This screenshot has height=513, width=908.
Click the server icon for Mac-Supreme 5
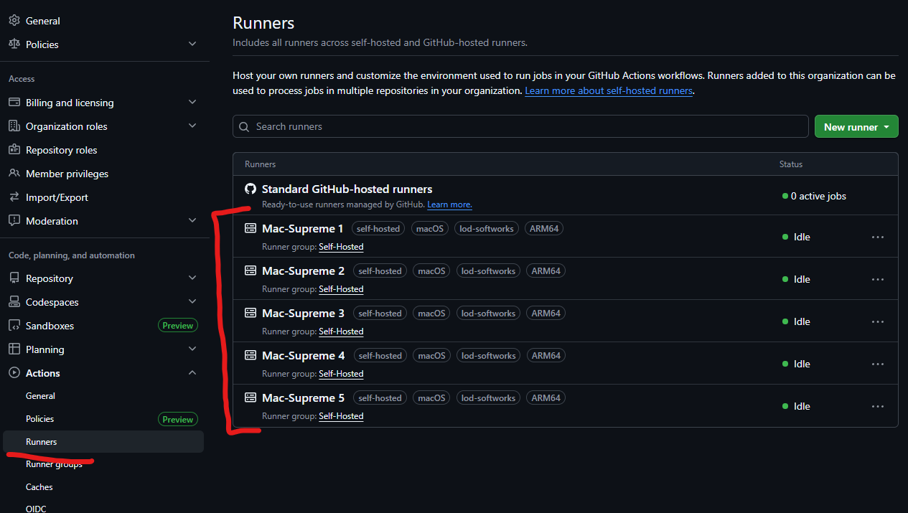click(251, 398)
